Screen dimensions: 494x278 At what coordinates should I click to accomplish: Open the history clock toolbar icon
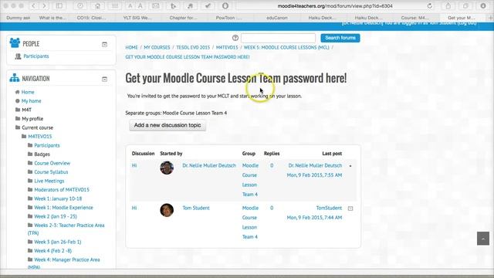click(x=80, y=6)
